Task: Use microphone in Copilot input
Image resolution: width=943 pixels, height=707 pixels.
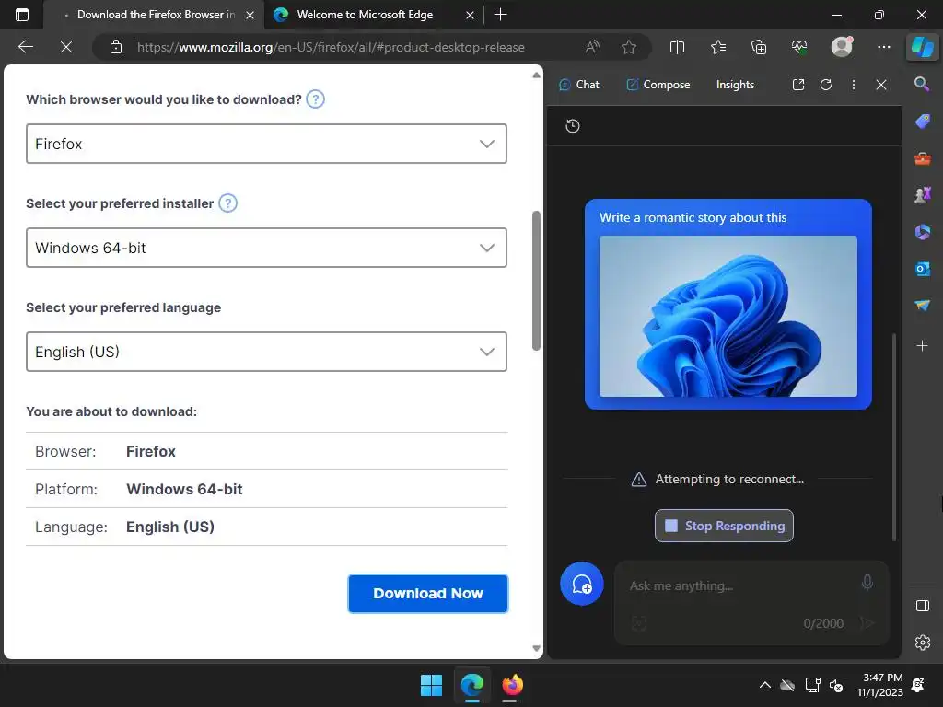Action: (x=867, y=582)
